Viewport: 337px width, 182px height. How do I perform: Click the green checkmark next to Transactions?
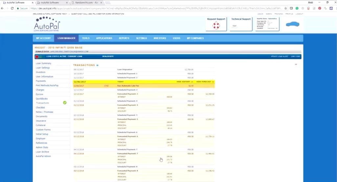pyautogui.click(x=65, y=103)
